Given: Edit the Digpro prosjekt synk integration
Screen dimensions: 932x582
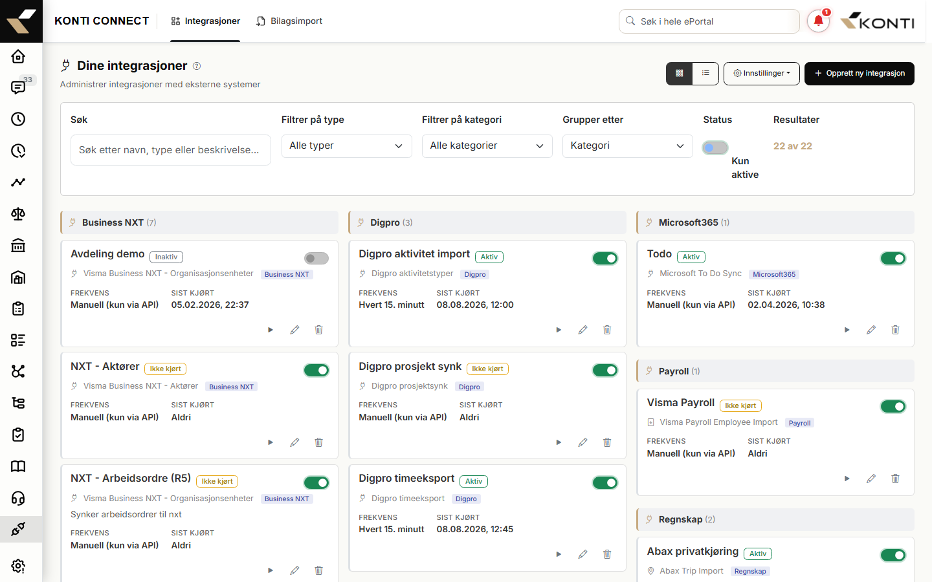Looking at the screenshot, I should (583, 442).
